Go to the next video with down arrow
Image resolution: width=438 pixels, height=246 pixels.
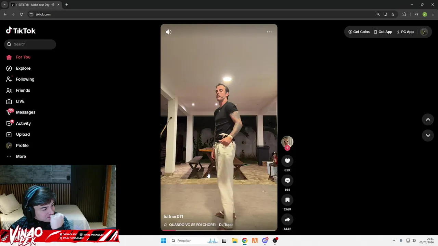[428, 135]
